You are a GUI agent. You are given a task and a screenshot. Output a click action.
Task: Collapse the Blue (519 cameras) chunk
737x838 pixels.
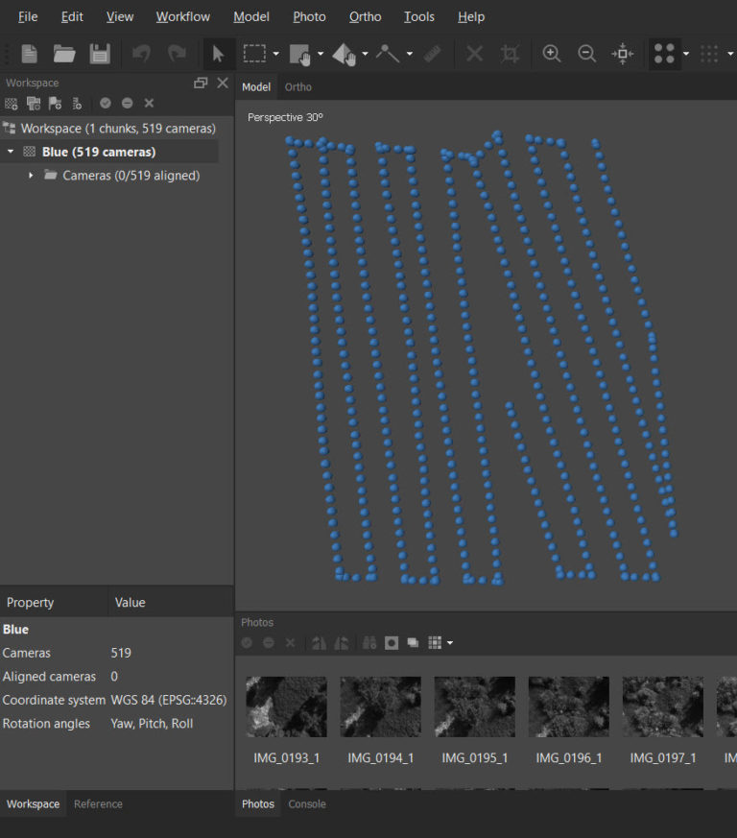pyautogui.click(x=11, y=152)
